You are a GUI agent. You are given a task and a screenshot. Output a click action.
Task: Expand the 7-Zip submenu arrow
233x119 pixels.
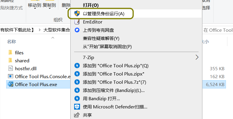[x=197, y=57]
